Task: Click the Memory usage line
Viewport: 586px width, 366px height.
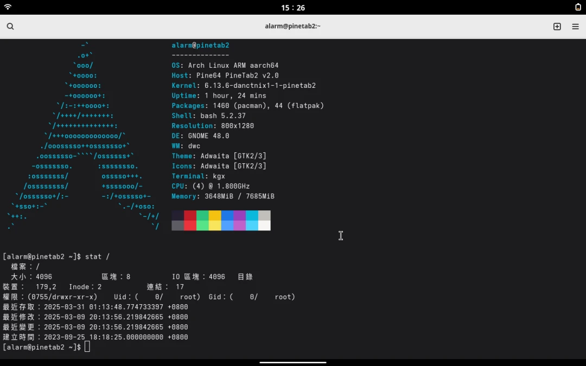Action: (x=223, y=196)
